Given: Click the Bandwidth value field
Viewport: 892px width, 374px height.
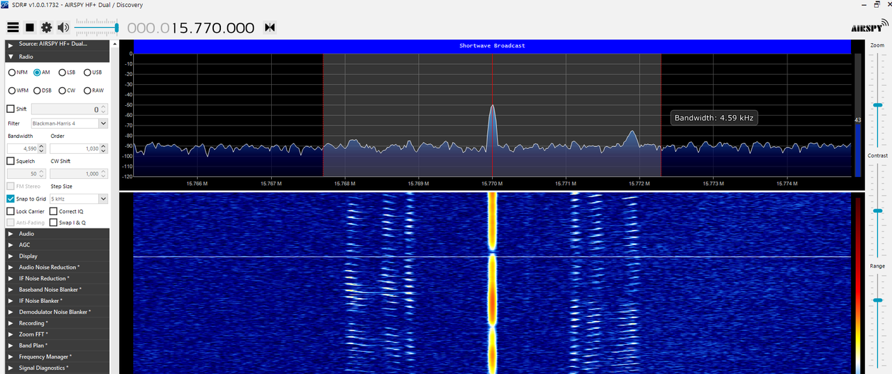Looking at the screenshot, I should click(22, 148).
